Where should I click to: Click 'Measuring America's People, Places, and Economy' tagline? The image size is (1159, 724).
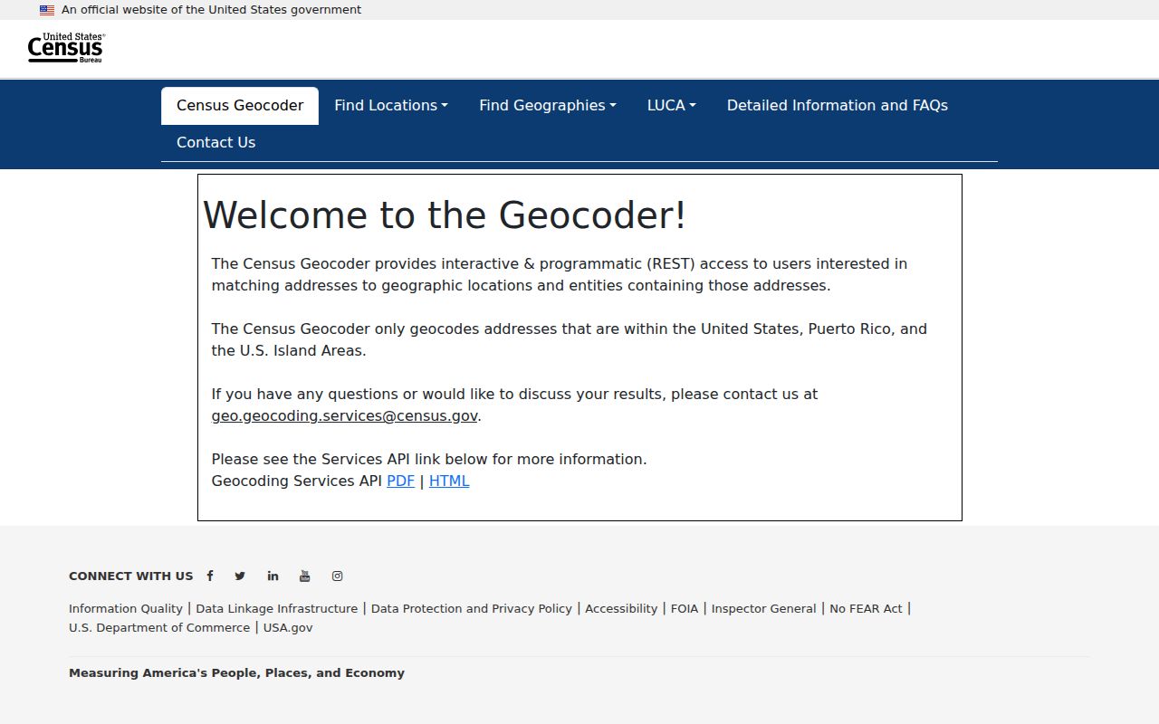(x=236, y=672)
